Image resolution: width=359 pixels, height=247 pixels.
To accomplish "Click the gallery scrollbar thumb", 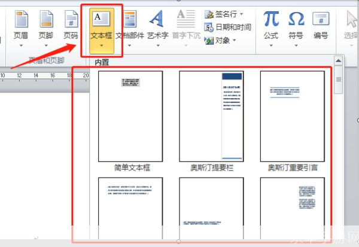I will pyautogui.click(x=339, y=80).
